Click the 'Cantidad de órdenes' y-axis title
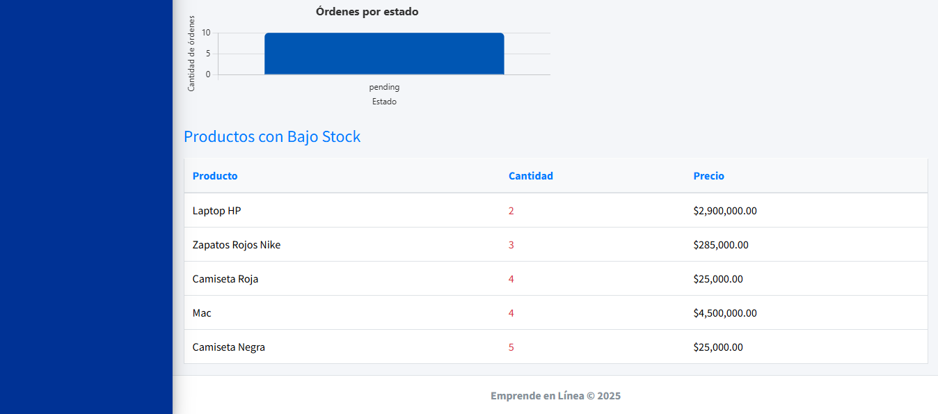 point(191,54)
